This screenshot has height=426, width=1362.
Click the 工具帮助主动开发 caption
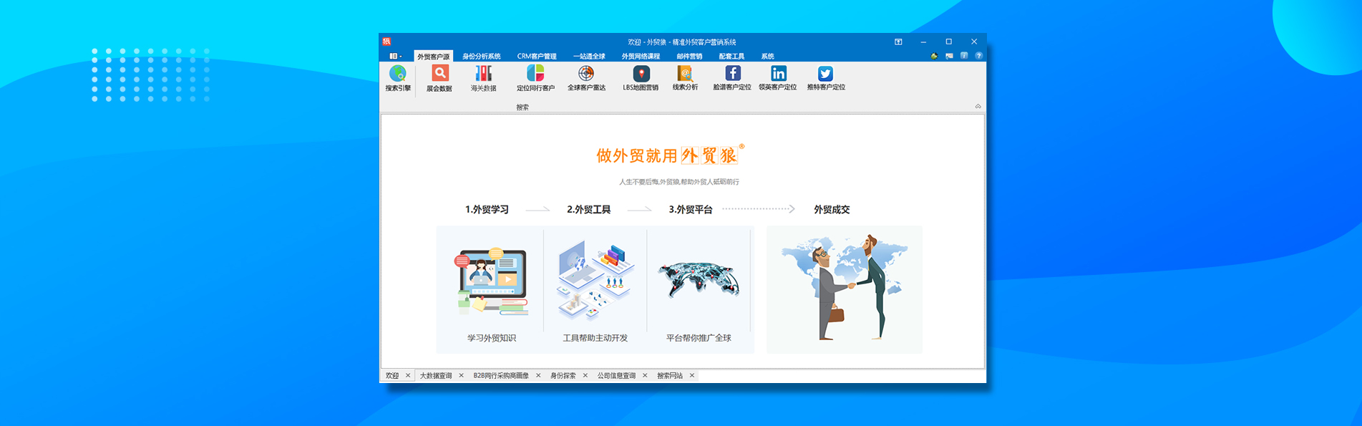pos(595,338)
